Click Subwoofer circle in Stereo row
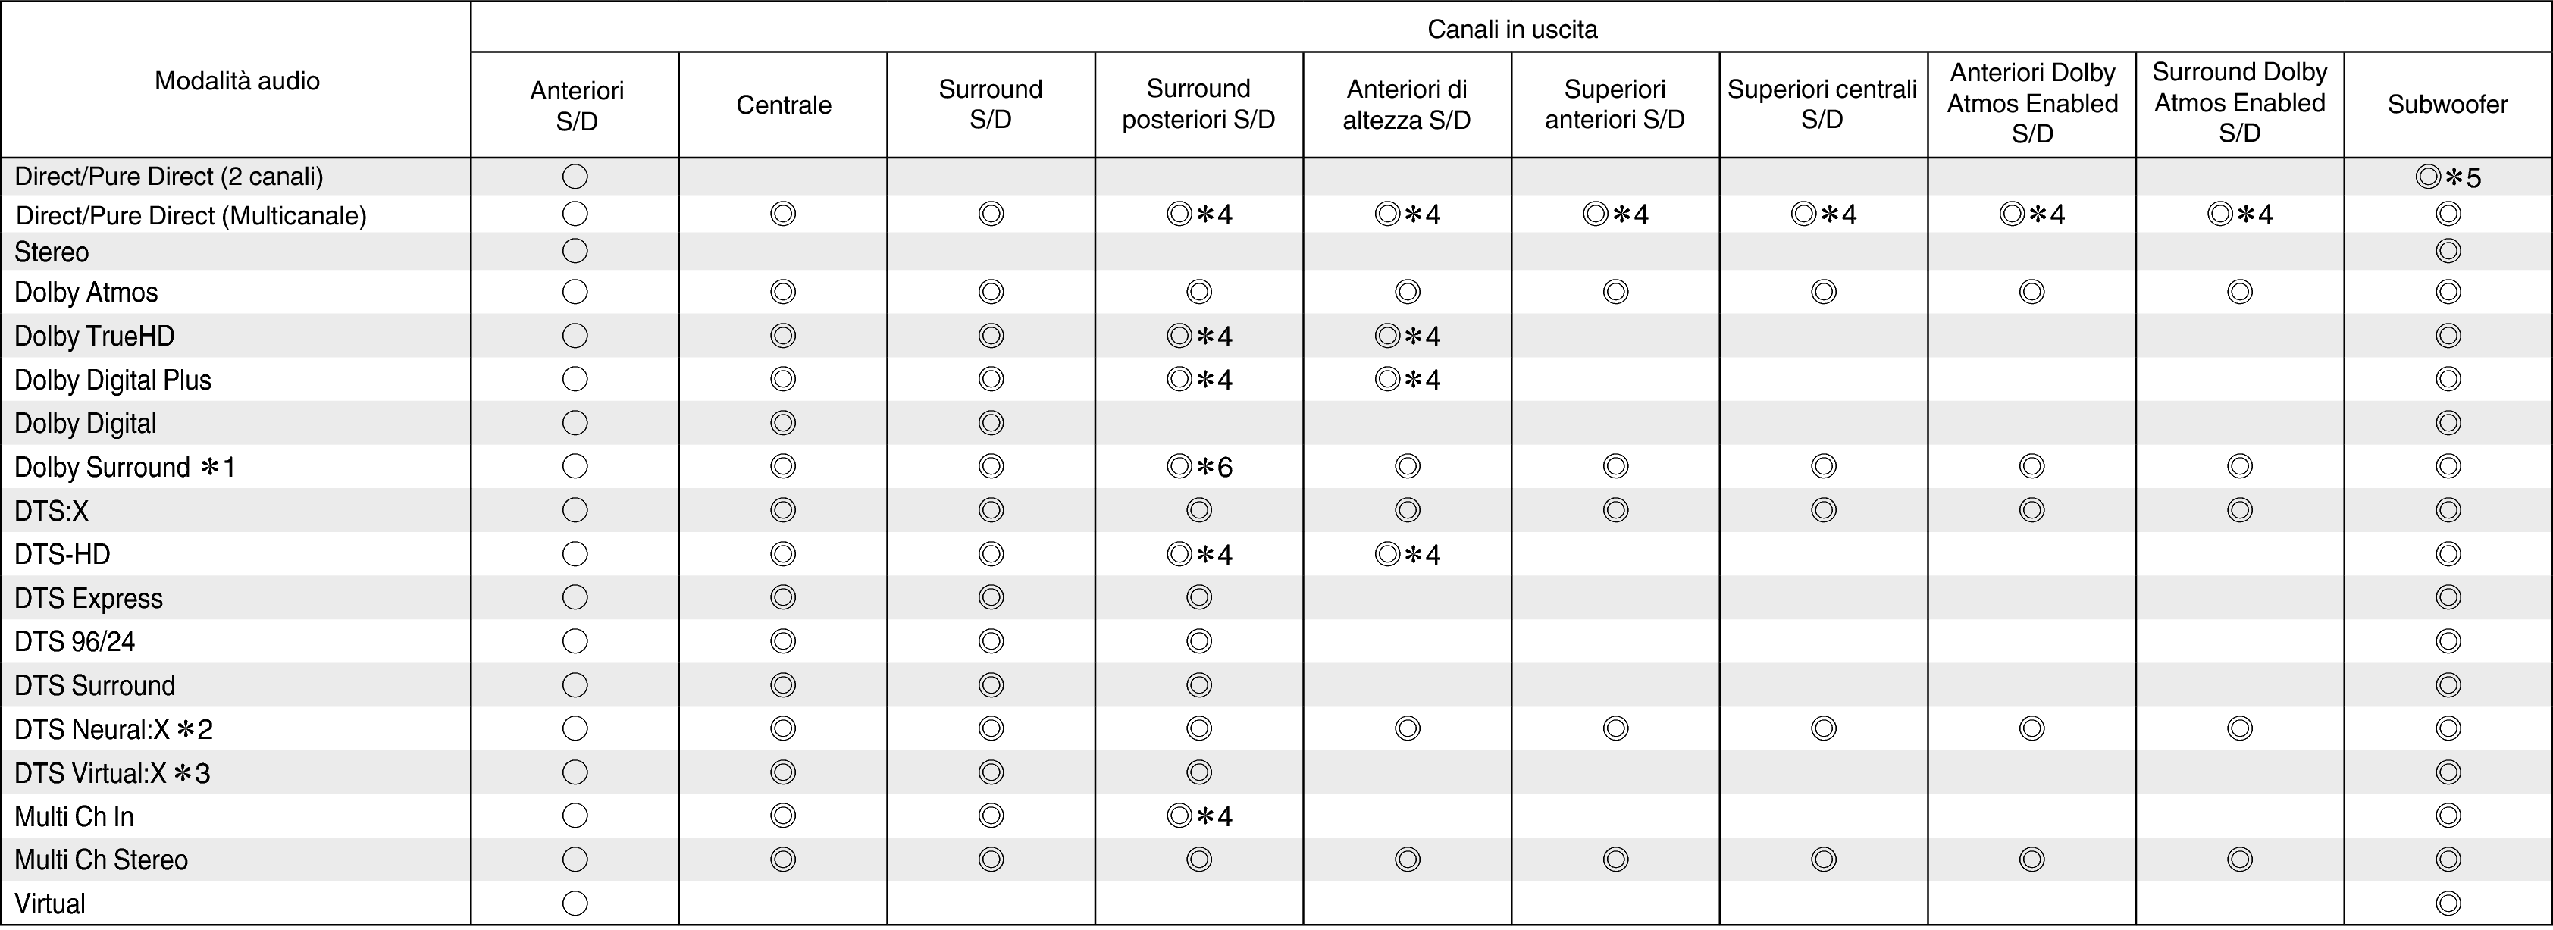This screenshot has height=930, width=2553. [x=2448, y=251]
